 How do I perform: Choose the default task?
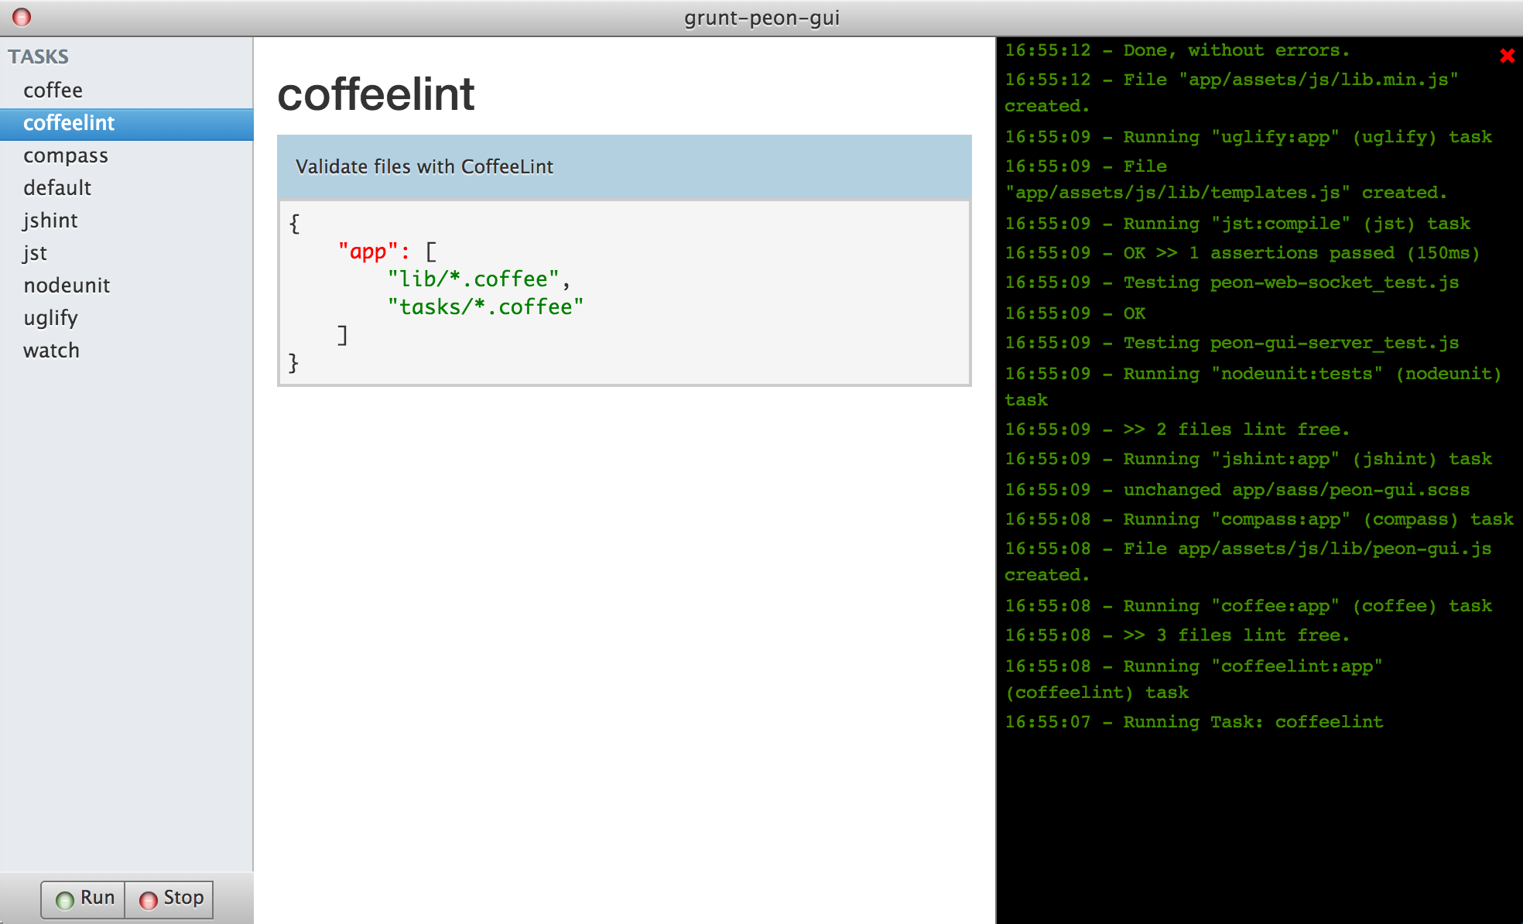click(x=126, y=188)
